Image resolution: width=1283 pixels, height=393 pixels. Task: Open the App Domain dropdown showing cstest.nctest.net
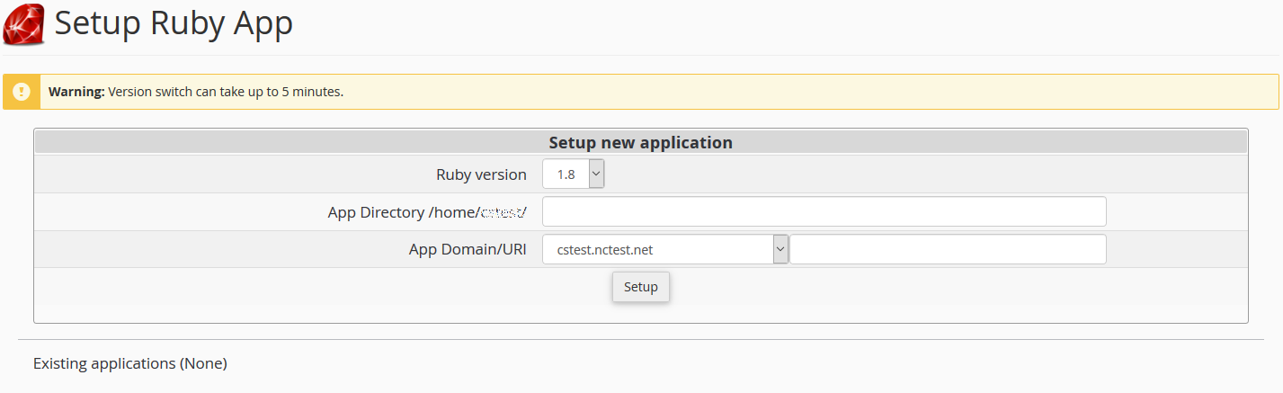click(665, 249)
